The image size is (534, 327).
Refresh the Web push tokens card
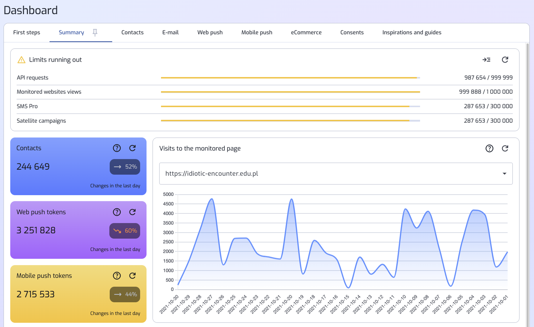pyautogui.click(x=133, y=212)
